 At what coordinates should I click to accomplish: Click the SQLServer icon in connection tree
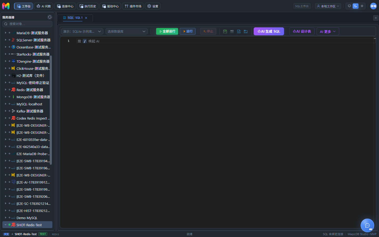[13, 40]
